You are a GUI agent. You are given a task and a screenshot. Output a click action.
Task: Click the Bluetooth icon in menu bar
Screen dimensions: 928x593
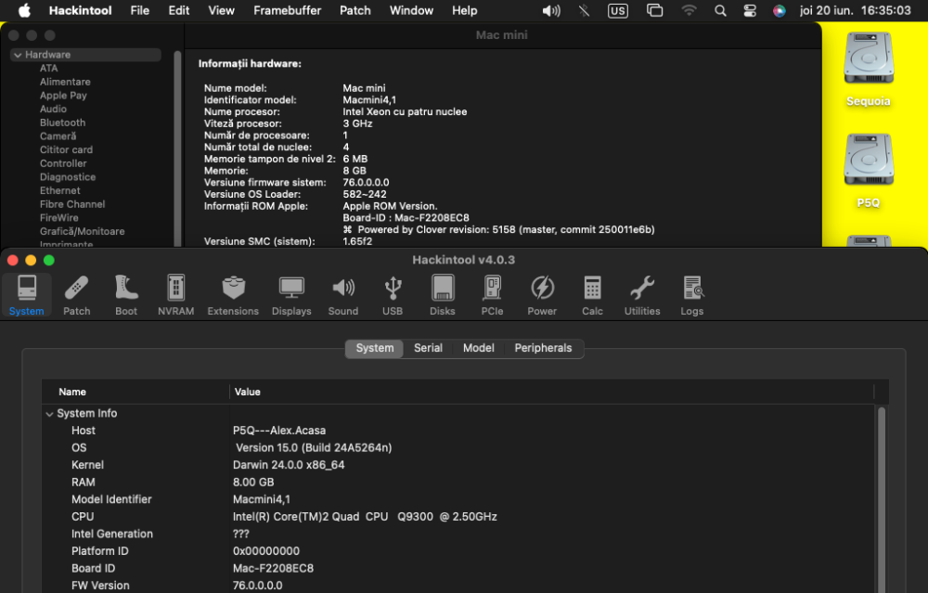(x=584, y=10)
